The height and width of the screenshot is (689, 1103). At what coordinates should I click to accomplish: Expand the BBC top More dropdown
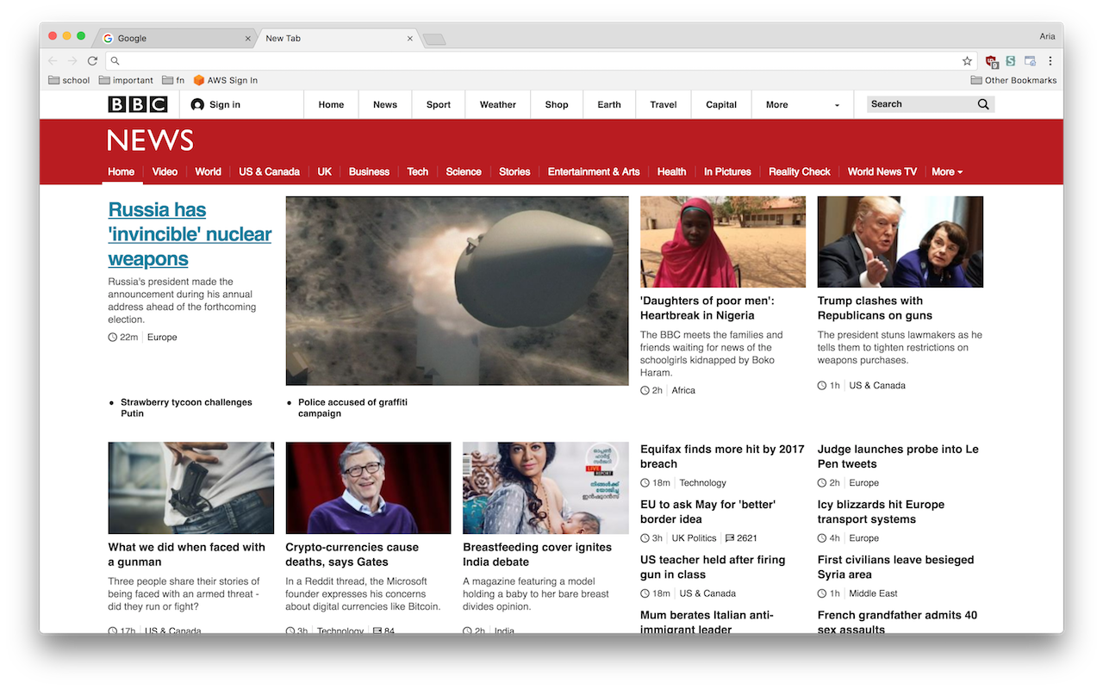click(802, 104)
